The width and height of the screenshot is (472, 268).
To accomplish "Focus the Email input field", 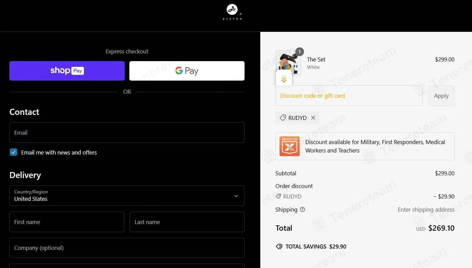I will coord(127,133).
